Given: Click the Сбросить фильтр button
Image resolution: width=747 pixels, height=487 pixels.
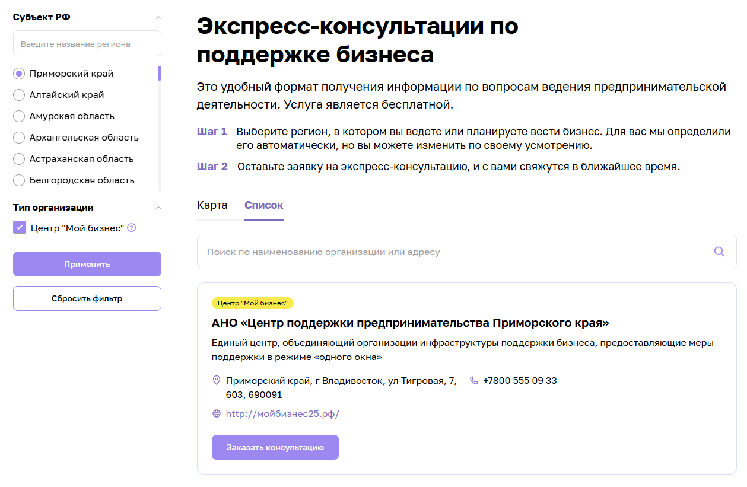Looking at the screenshot, I should click(87, 298).
